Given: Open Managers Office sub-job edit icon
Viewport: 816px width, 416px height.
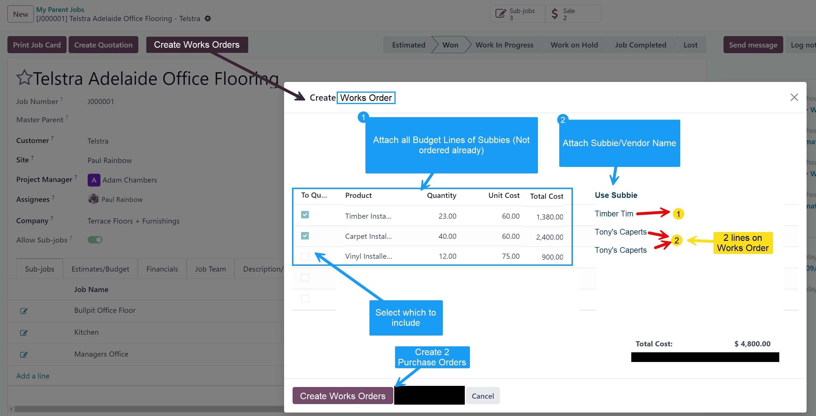Looking at the screenshot, I should 24,354.
